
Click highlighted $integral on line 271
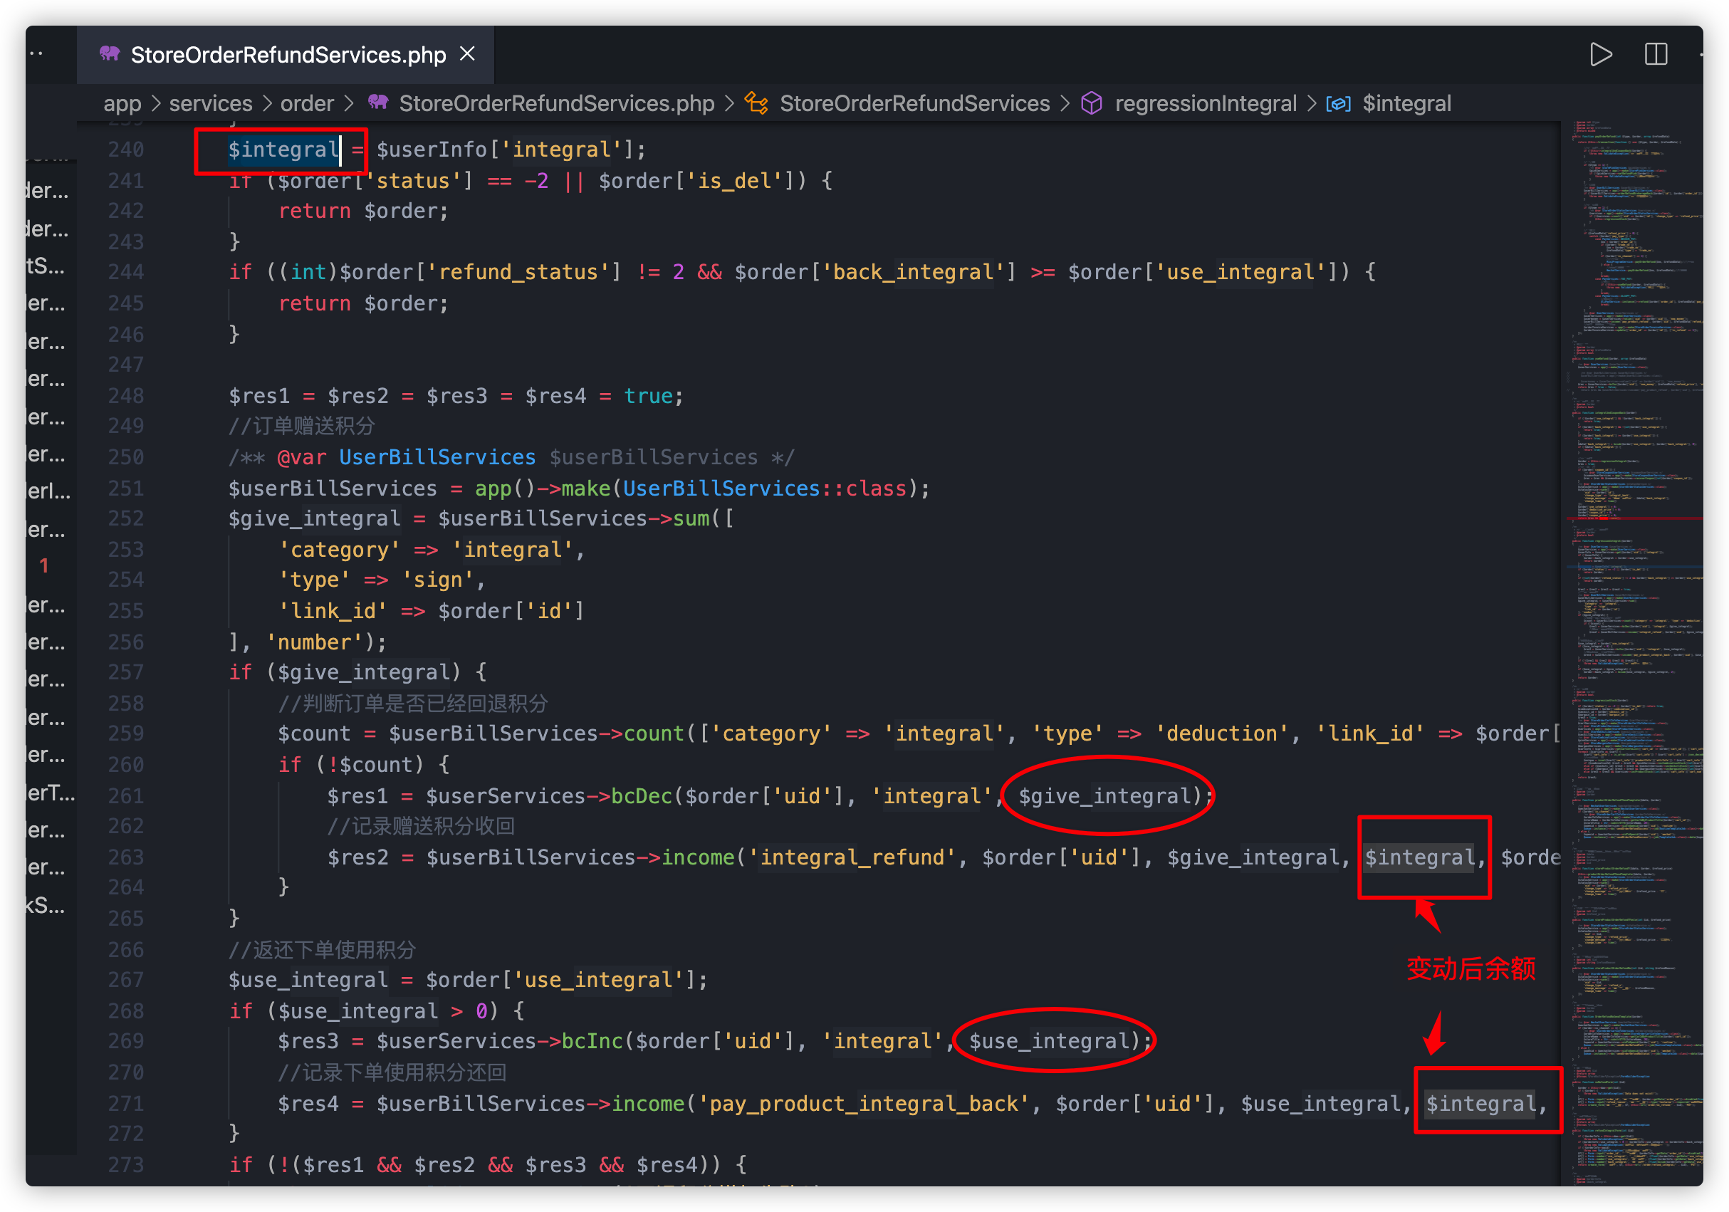pyautogui.click(x=1480, y=1104)
